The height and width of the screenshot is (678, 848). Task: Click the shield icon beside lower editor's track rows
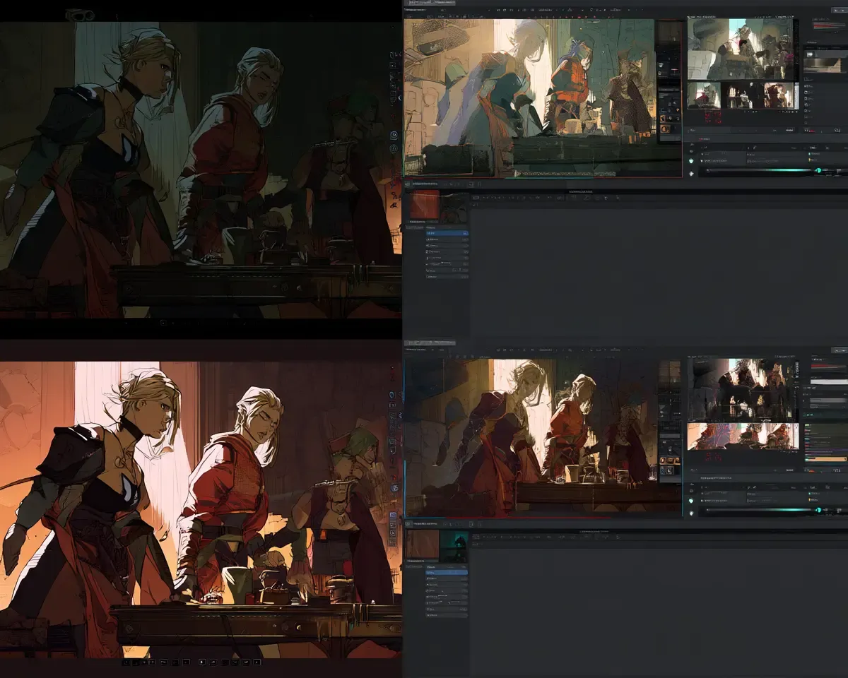click(692, 500)
